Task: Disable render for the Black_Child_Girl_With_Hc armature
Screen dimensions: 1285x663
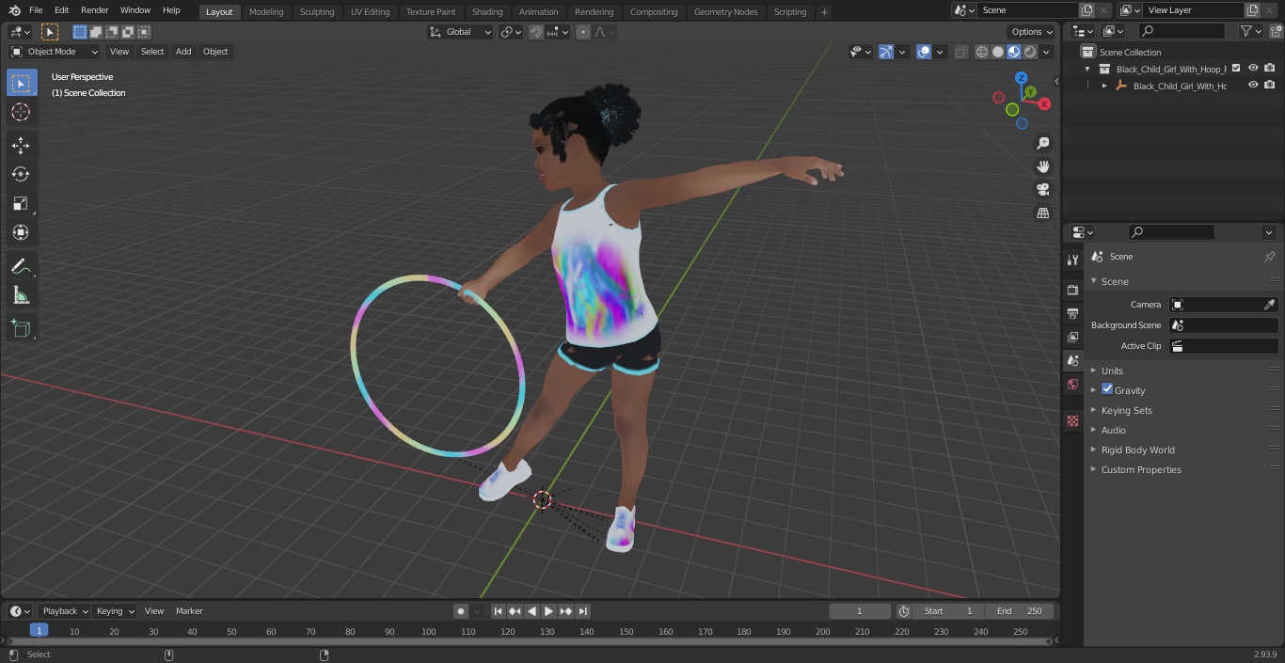Action: pyautogui.click(x=1270, y=86)
